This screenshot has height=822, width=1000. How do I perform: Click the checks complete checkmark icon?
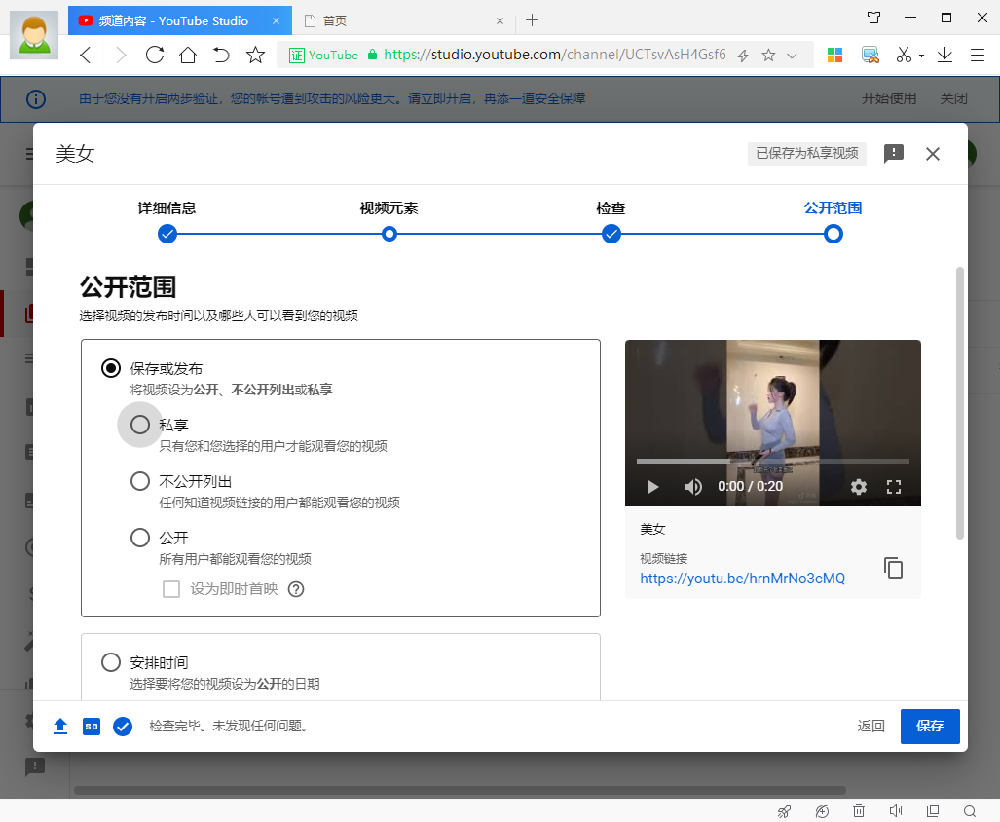click(123, 727)
